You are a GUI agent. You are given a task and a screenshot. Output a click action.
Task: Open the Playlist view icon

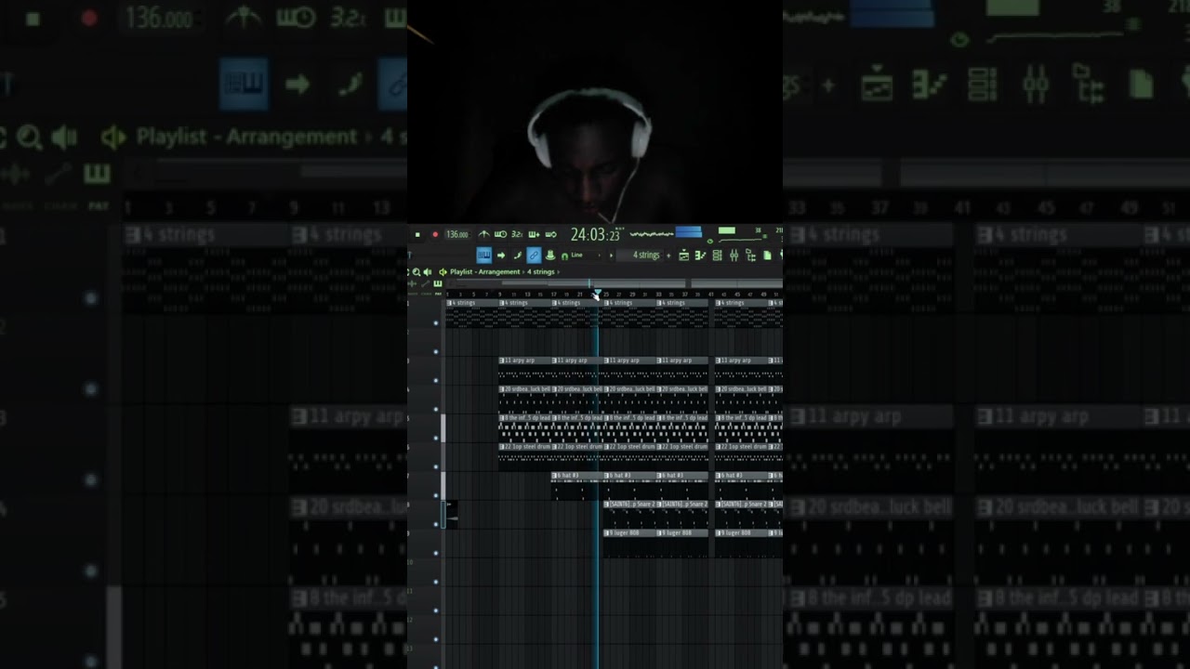click(x=683, y=256)
